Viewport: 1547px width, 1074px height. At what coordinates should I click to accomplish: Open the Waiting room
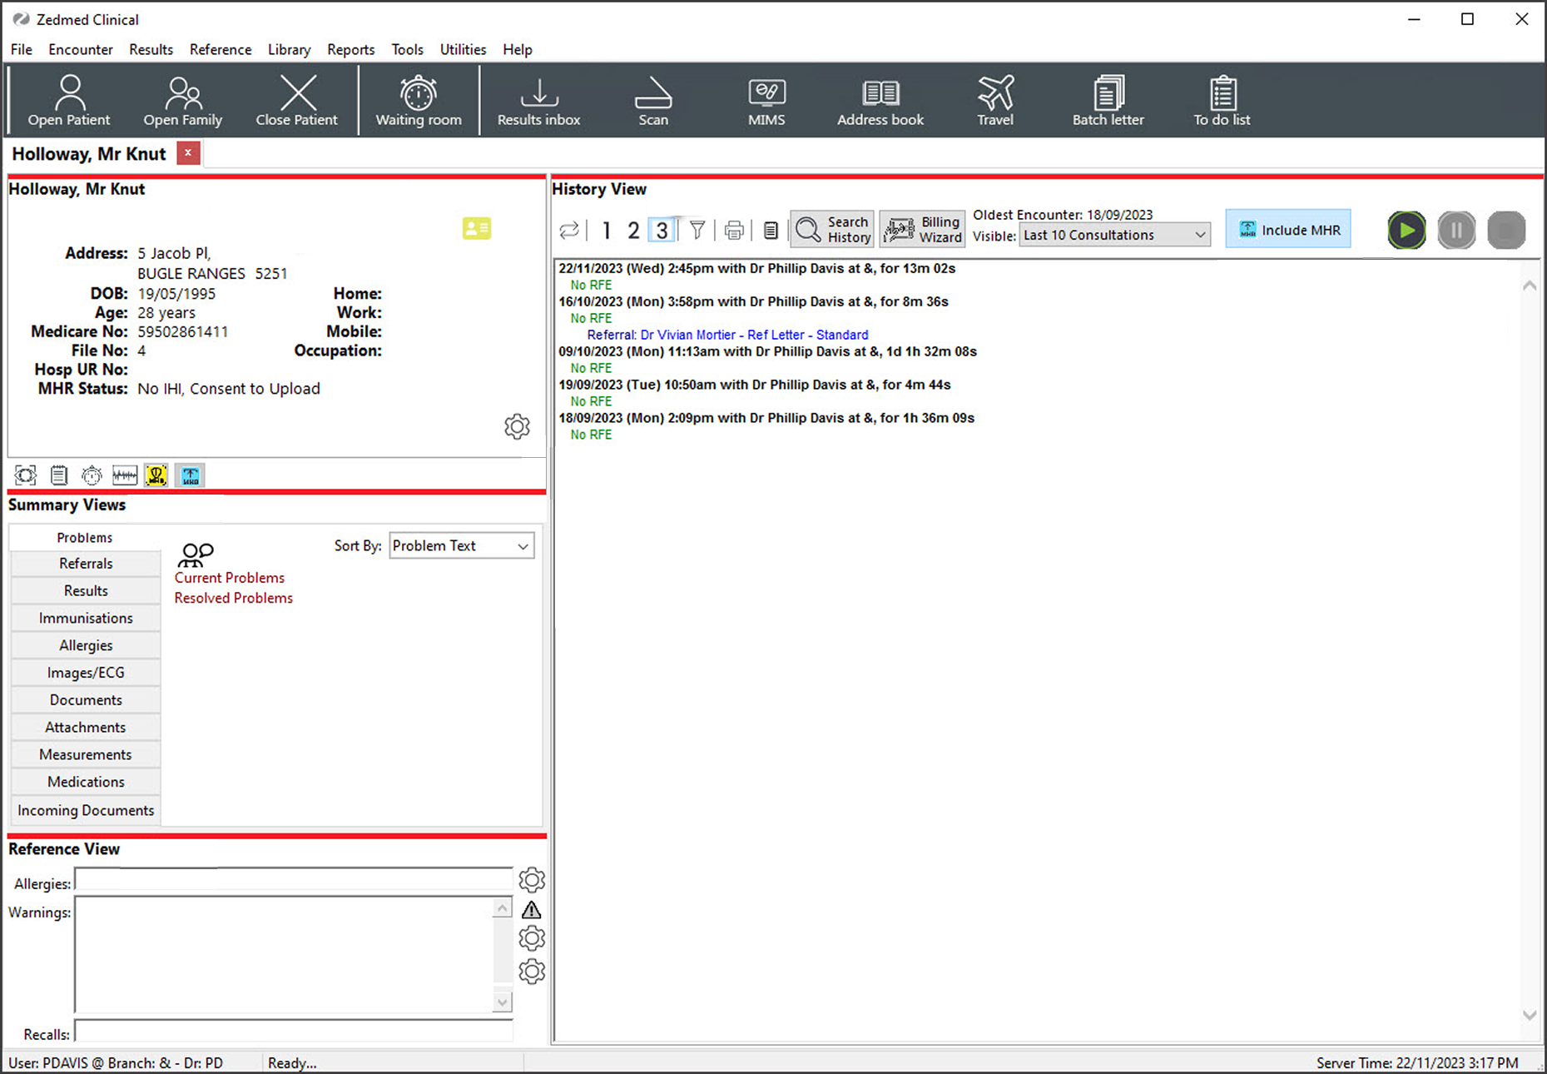[x=418, y=101]
